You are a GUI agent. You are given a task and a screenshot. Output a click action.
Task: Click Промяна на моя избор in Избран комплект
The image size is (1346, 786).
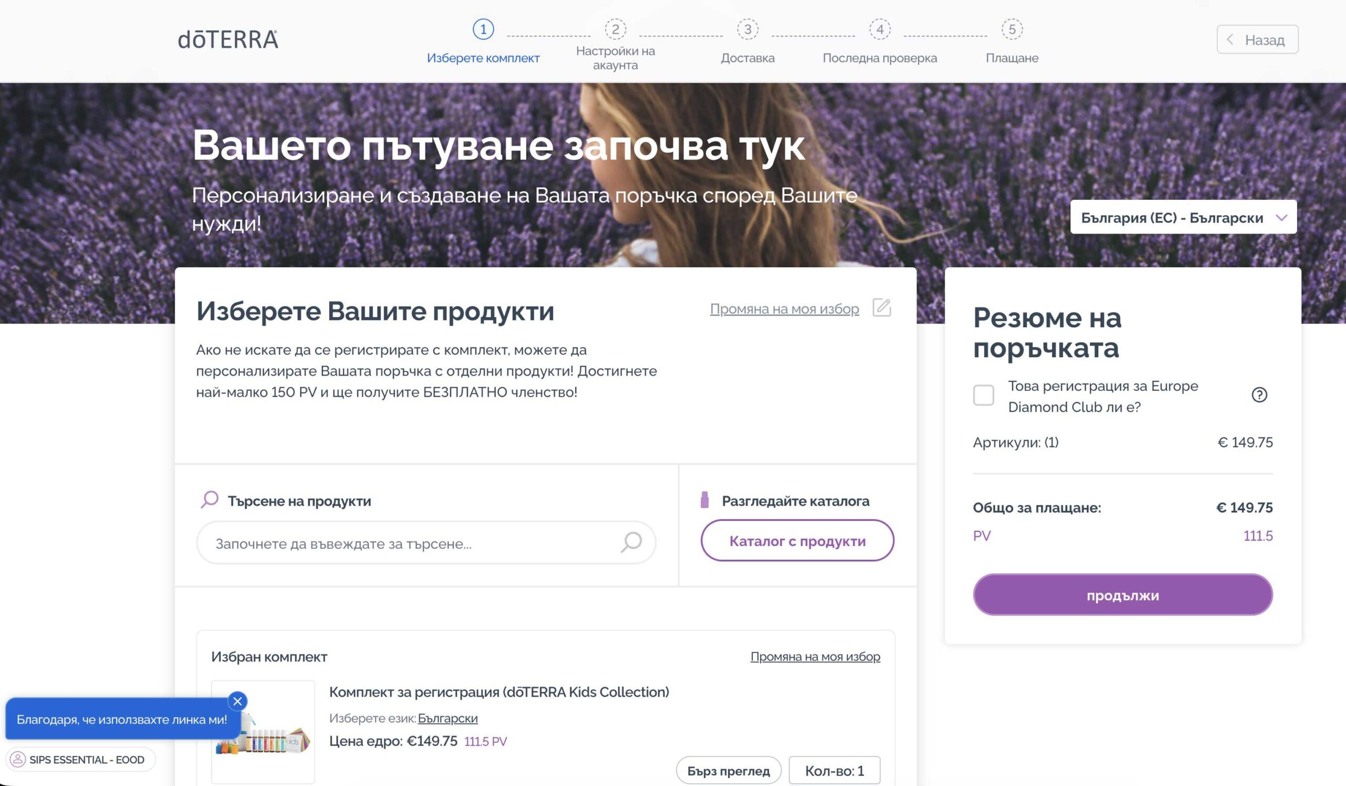(x=815, y=657)
